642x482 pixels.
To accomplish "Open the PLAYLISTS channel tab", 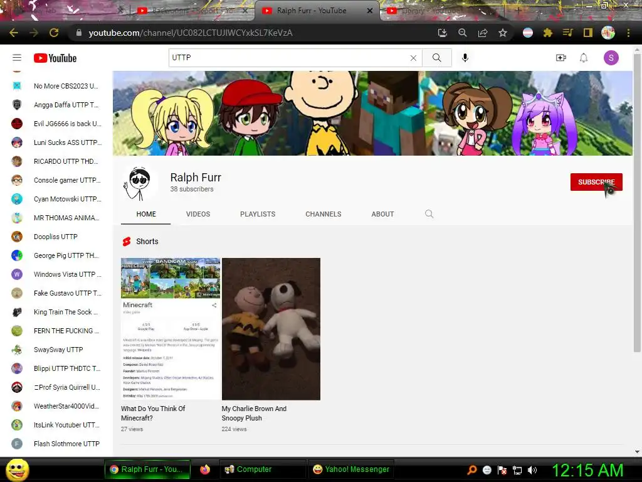I will (258, 214).
